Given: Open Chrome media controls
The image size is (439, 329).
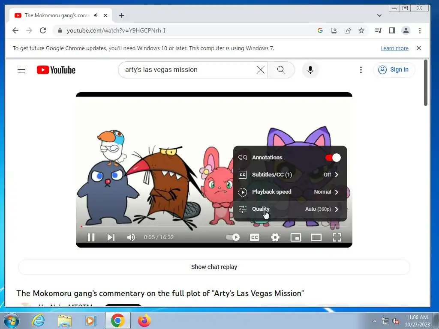Looking at the screenshot, I should [378, 30].
